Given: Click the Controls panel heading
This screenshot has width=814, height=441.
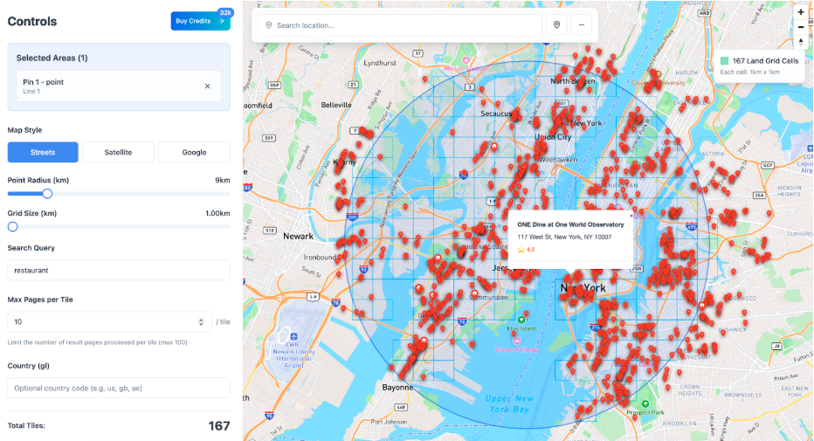Looking at the screenshot, I should pos(32,22).
